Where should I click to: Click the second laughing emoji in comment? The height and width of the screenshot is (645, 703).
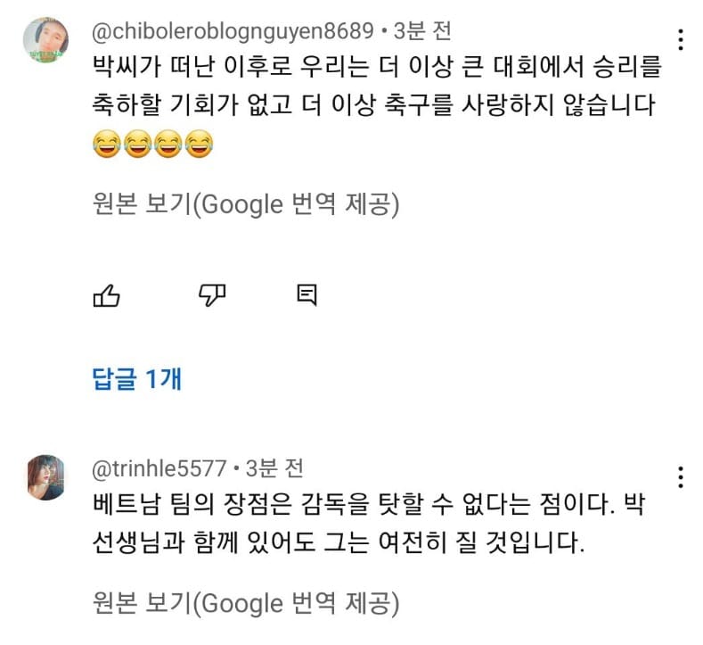(138, 143)
